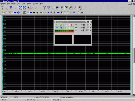Click the "Zoom 1:49.332" status bar entry
The height and width of the screenshot is (101, 135).
[30, 100]
